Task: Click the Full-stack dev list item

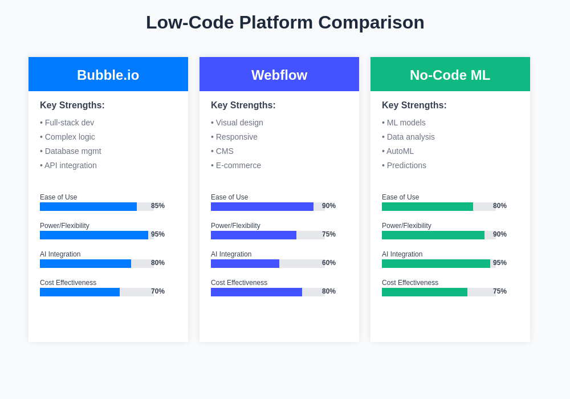Action: click(x=67, y=123)
